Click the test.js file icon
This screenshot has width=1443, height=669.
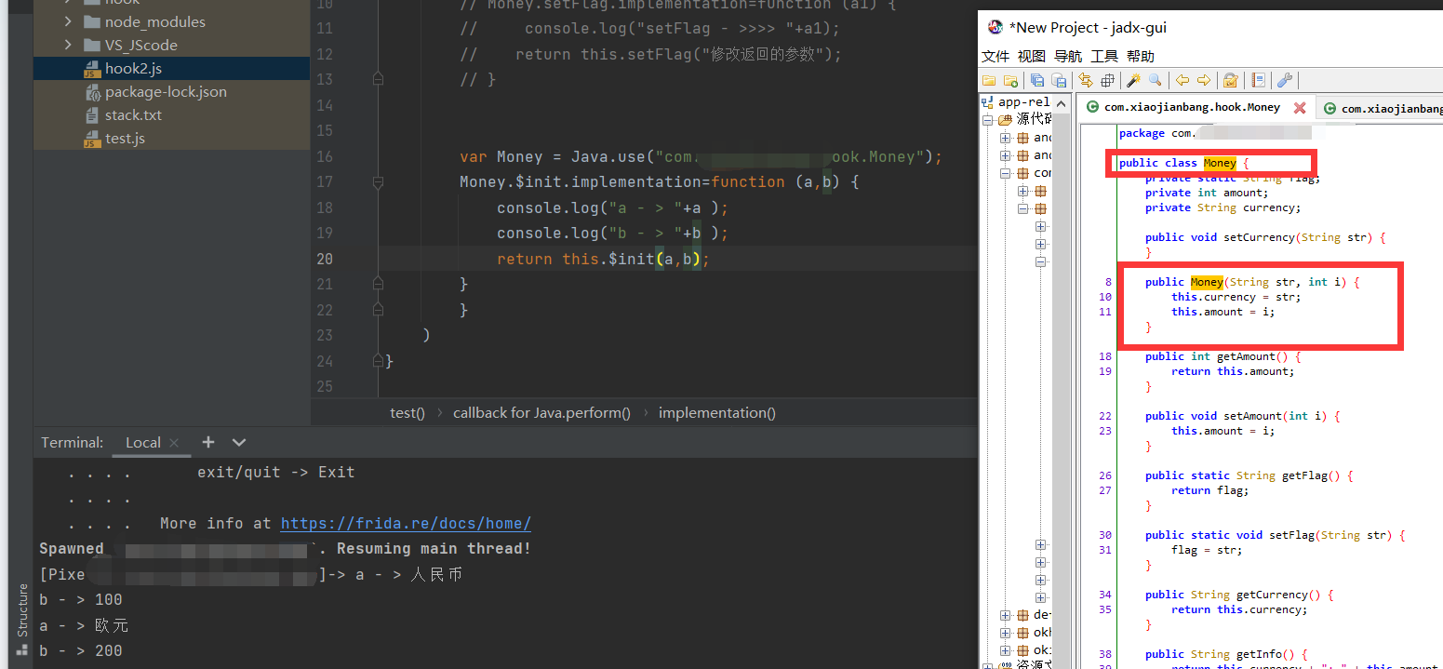point(91,139)
